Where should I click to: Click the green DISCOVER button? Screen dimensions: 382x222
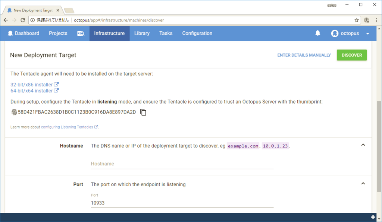click(x=351, y=55)
